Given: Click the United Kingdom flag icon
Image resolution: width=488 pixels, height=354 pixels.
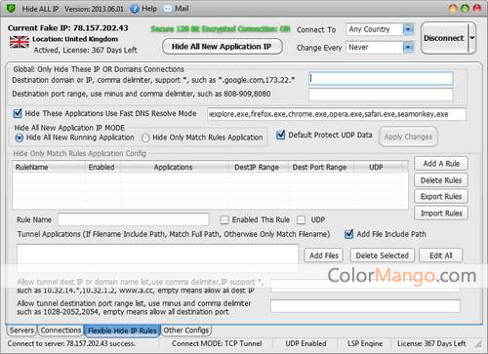Looking at the screenshot, I should (x=20, y=42).
